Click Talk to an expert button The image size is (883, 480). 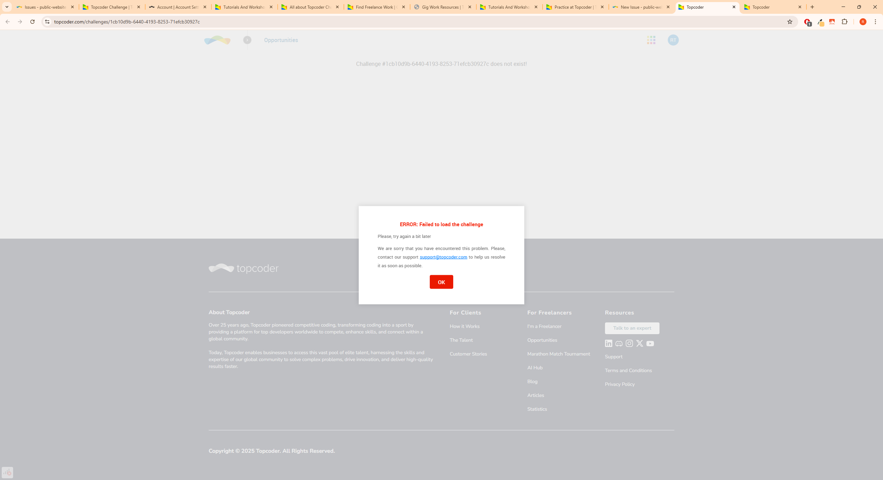click(x=632, y=328)
